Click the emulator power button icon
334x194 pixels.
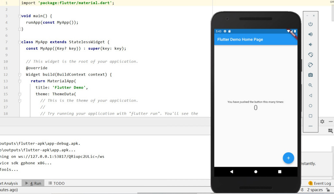click(311, 24)
